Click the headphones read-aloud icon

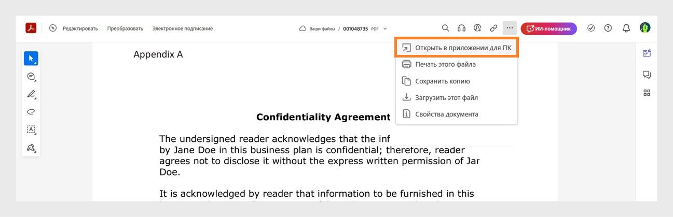click(461, 28)
